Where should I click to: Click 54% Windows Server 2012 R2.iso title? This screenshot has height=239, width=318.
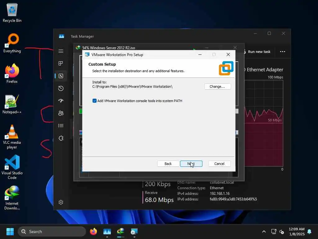(108, 48)
